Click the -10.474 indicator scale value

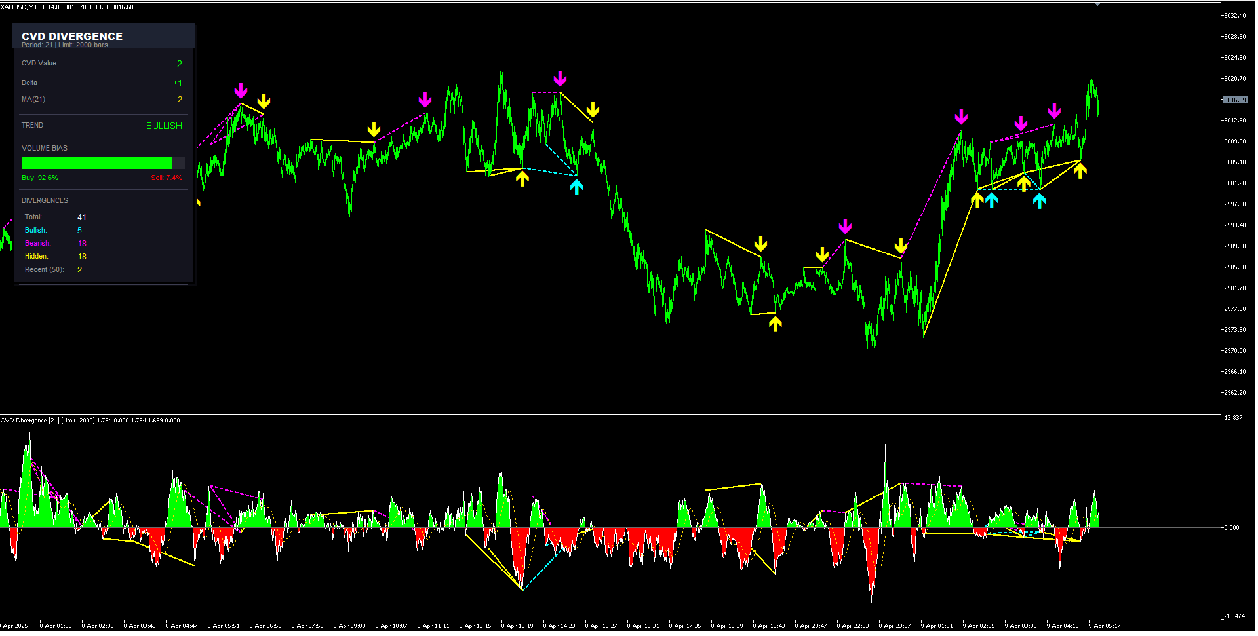[x=1234, y=616]
